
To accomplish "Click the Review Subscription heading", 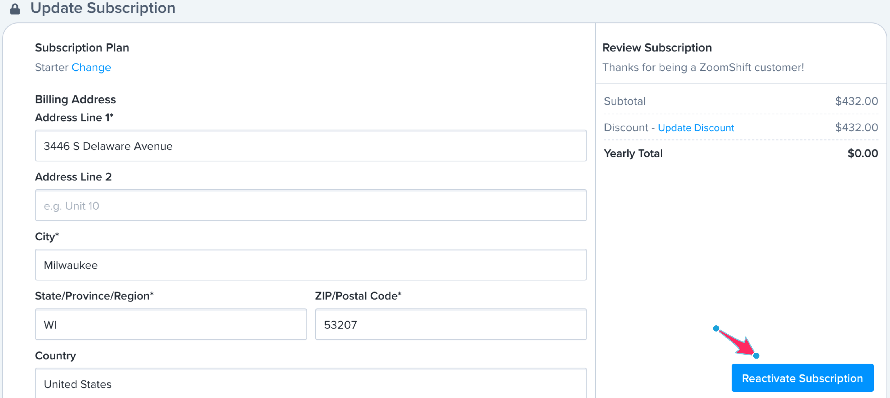I will point(657,48).
